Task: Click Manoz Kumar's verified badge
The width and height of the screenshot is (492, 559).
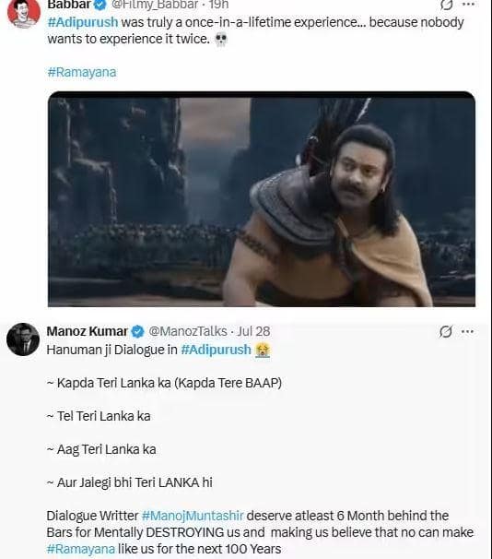Action: coord(138,331)
